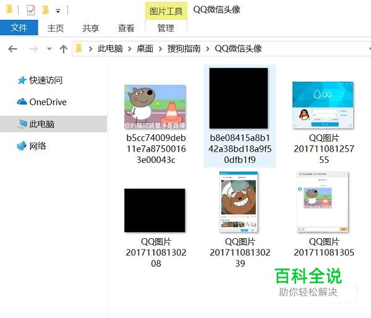Click the forward navigation arrow
This screenshot has width=371, height=318.
pos(33,49)
